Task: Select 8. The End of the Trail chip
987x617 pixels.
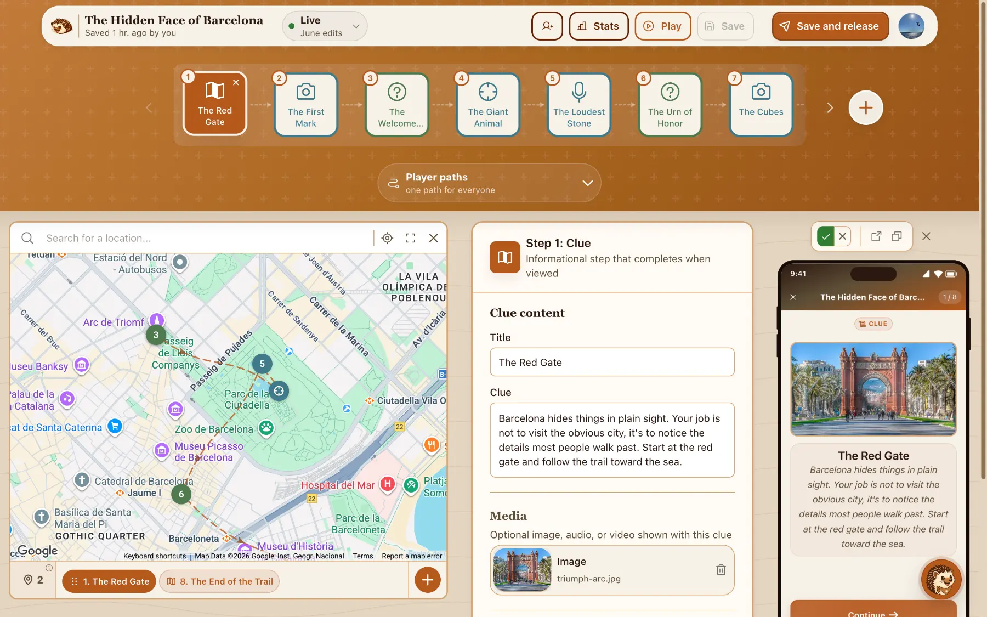Action: tap(219, 581)
